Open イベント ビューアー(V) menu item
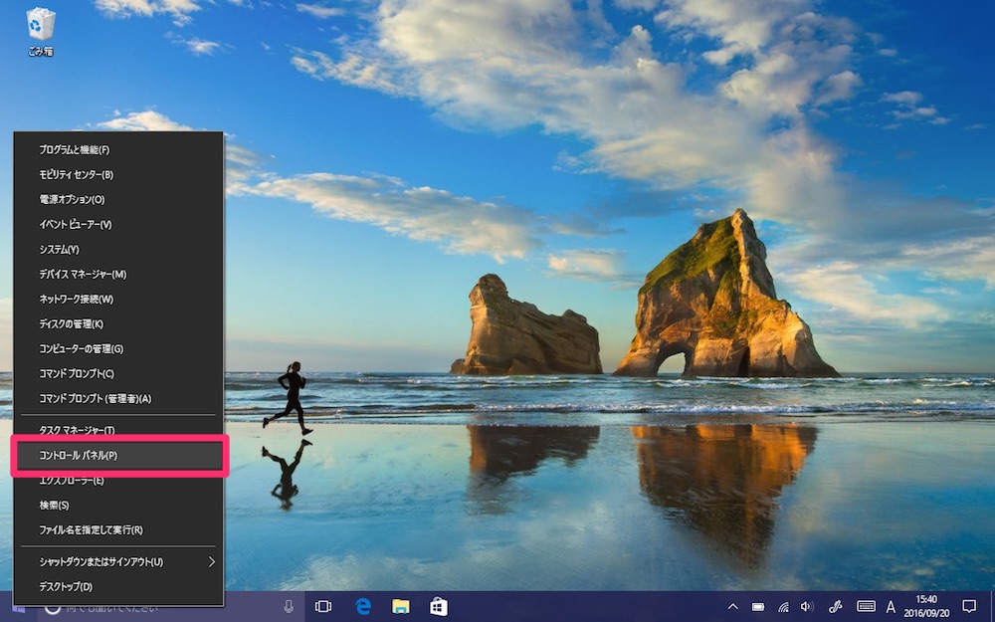The width and height of the screenshot is (995, 622). coord(118,224)
